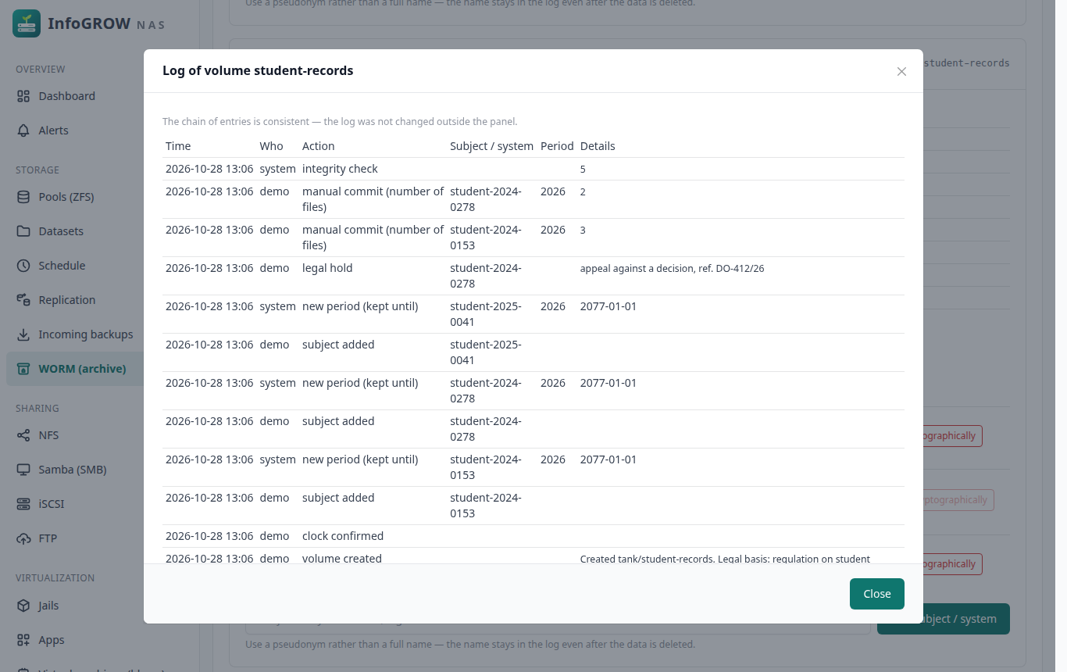Click the Schedule sidebar label

[62, 266]
